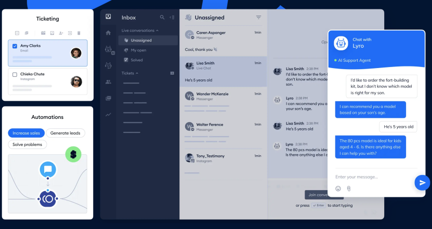Click the trash icon in Ticketing toolbar
The image size is (432, 229).
(x=79, y=33)
